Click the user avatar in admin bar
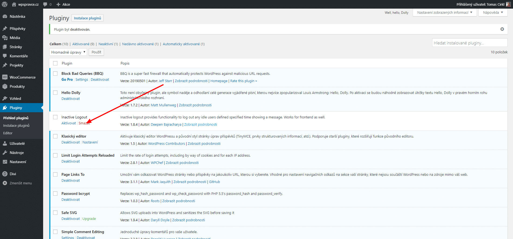Screen dimensions: 513x239 (x=508, y=4)
